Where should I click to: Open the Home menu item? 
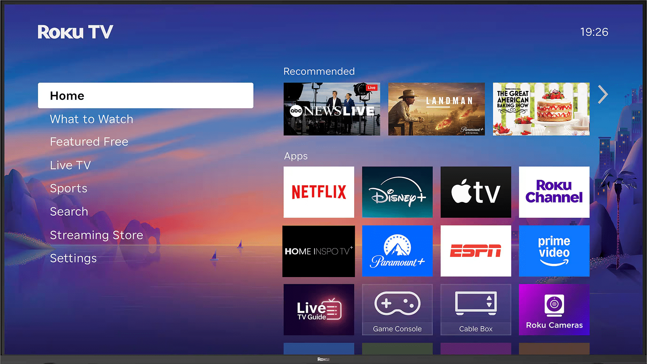146,95
